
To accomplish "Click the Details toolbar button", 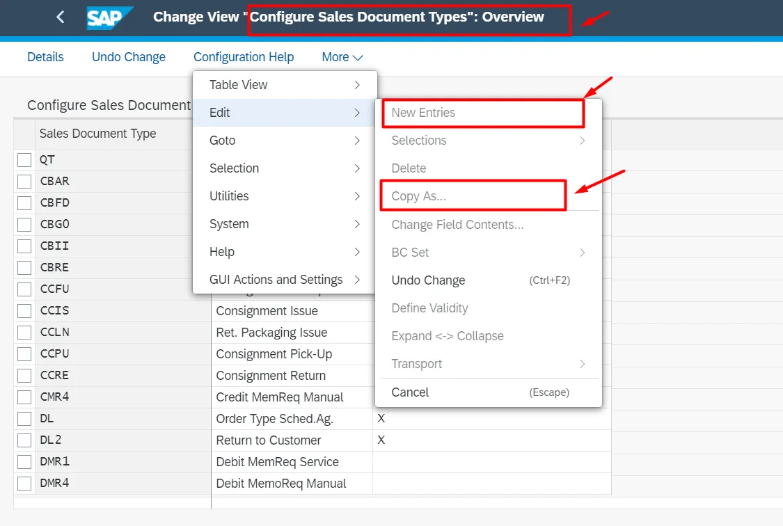I will pyautogui.click(x=45, y=57).
